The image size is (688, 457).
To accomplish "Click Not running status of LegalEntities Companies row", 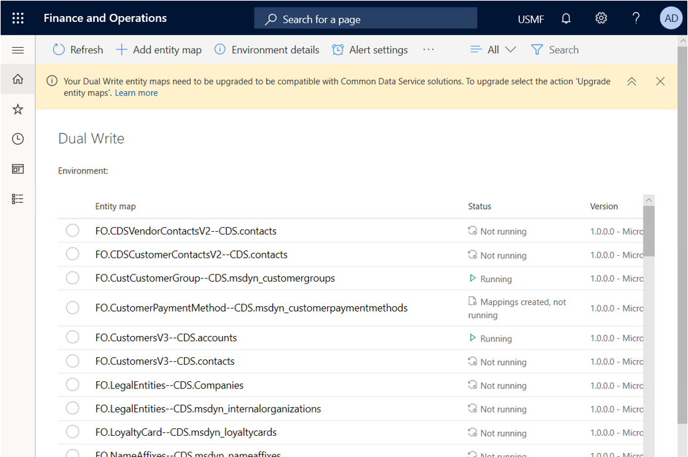I will coord(497,385).
